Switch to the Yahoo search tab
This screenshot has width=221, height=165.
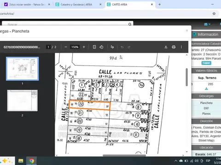pyautogui.click(x=27, y=5)
